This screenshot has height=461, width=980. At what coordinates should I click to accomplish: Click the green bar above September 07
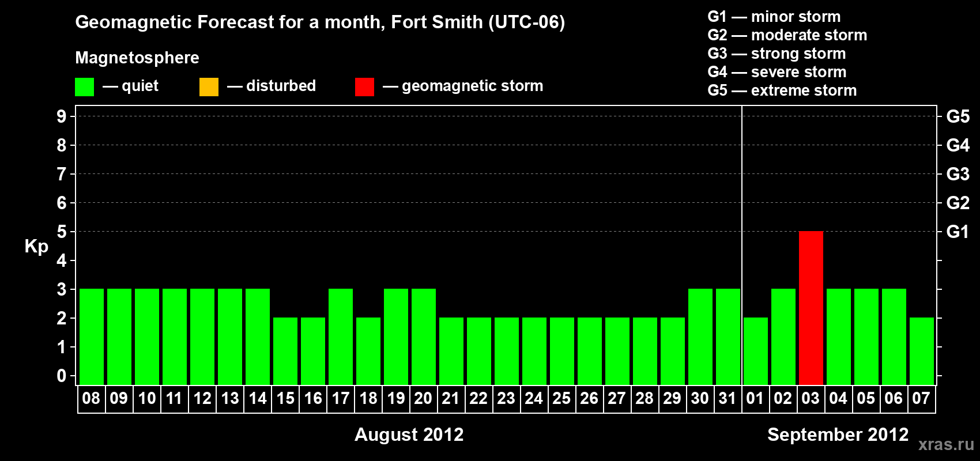point(922,351)
